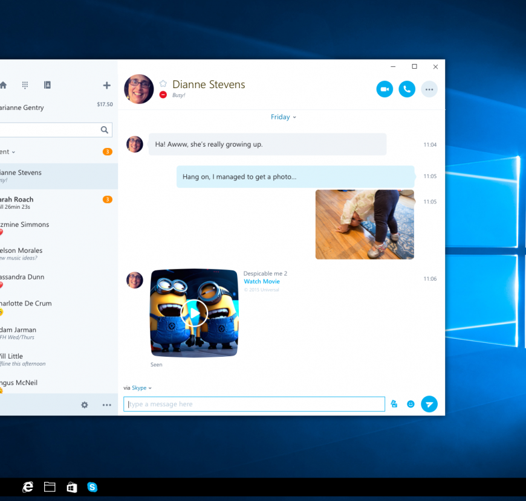
Task: Attach a file to the message
Action: tap(394, 404)
